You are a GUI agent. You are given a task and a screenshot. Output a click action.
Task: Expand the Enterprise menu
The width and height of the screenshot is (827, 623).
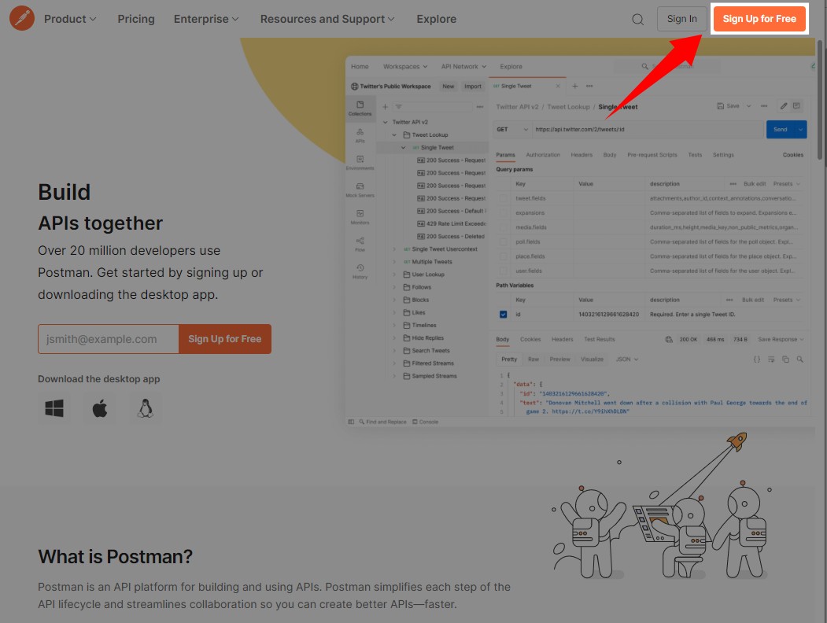tap(206, 19)
